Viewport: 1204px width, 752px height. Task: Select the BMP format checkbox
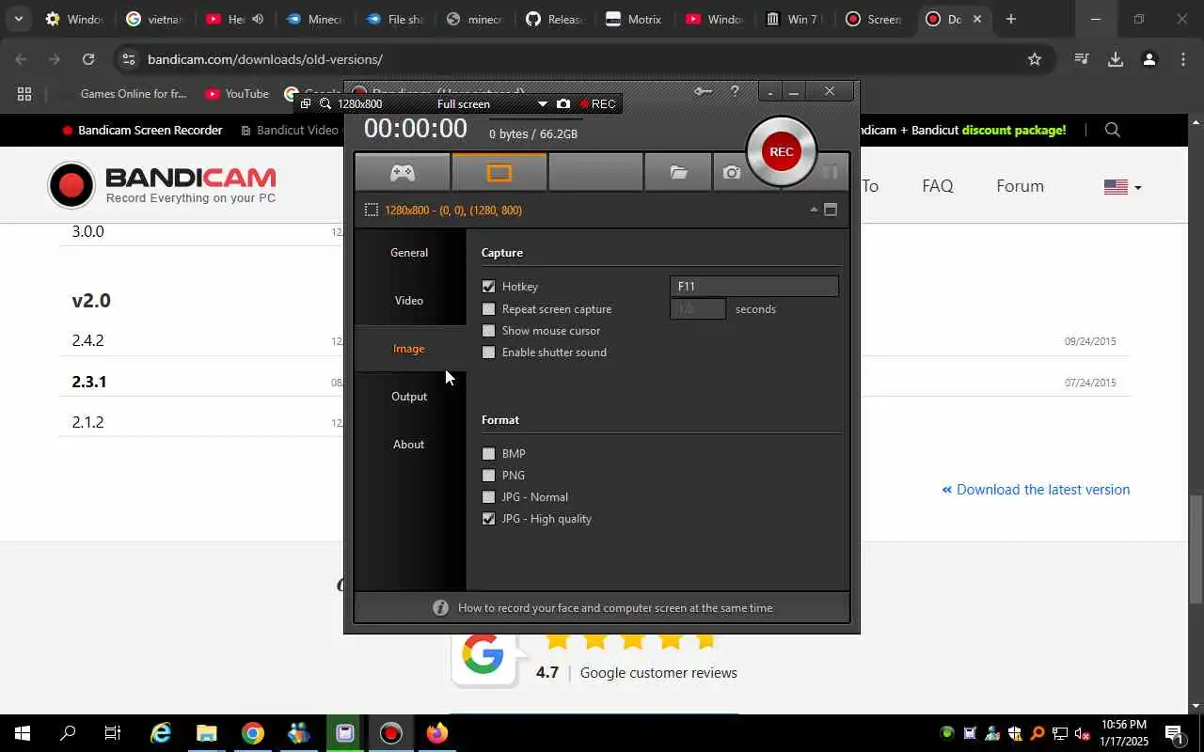click(488, 454)
